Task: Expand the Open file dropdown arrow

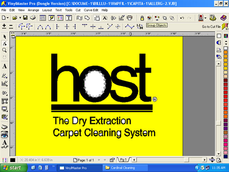Action: point(20,18)
